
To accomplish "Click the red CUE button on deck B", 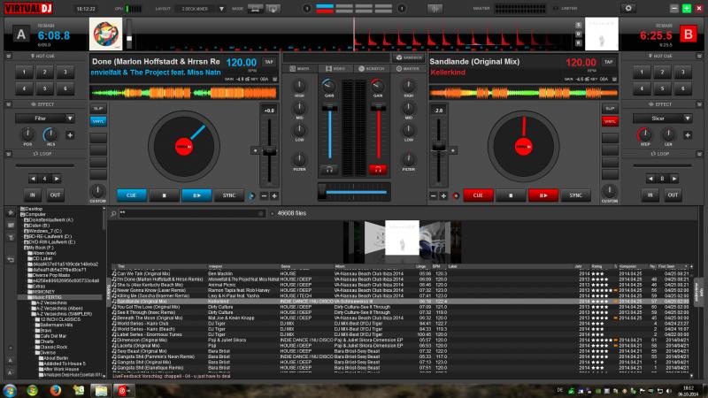I will coord(479,195).
